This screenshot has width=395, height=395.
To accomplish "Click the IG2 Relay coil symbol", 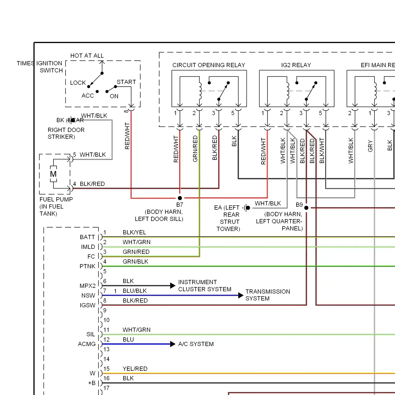I will (x=288, y=91).
